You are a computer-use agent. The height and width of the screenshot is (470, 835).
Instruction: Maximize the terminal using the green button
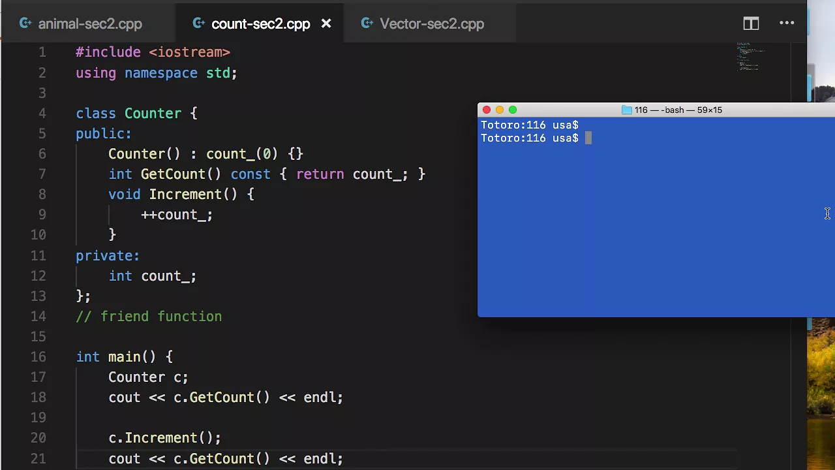[x=513, y=110]
